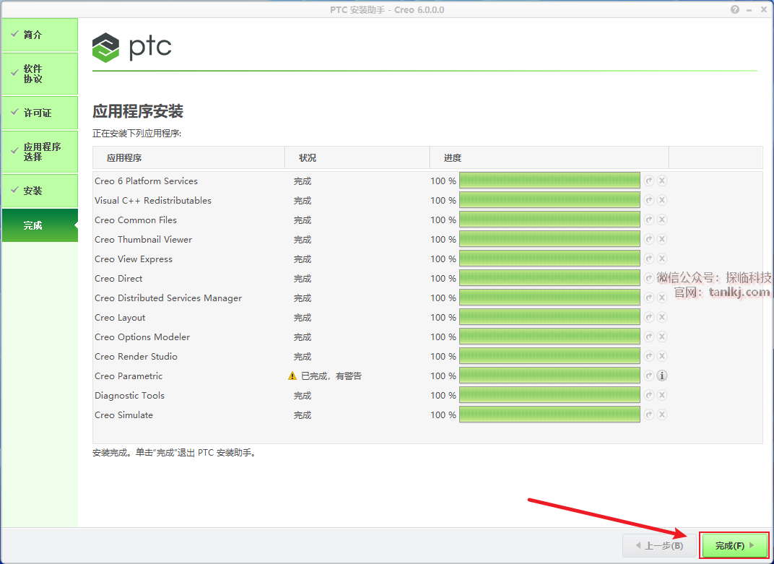The width and height of the screenshot is (774, 564).
Task: Click the restart arrow for Creo Render Studio
Action: tap(649, 356)
